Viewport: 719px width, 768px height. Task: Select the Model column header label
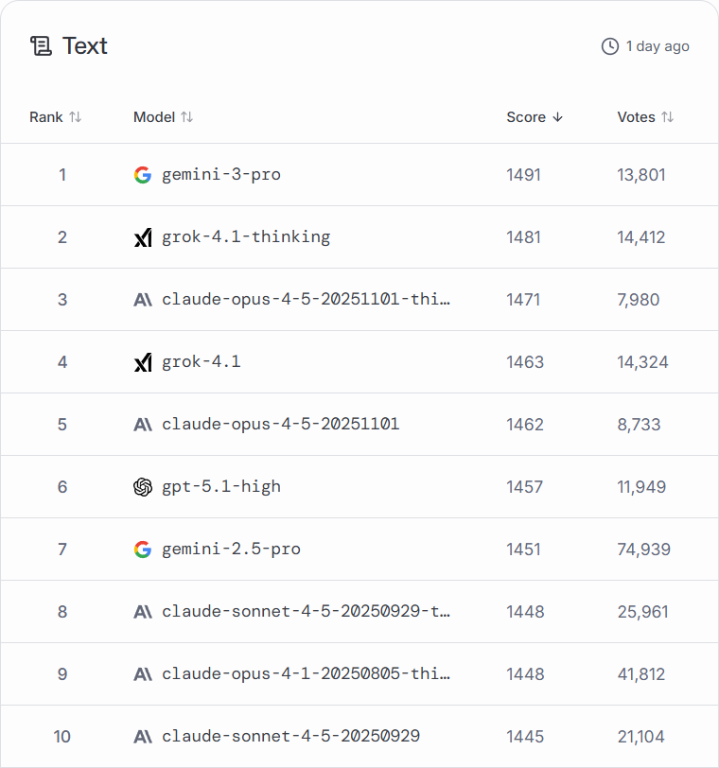click(153, 117)
